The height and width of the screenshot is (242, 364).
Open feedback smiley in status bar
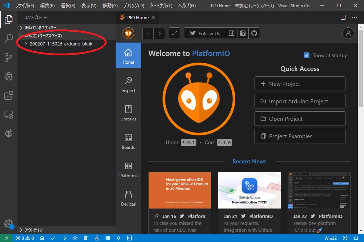click(345, 238)
